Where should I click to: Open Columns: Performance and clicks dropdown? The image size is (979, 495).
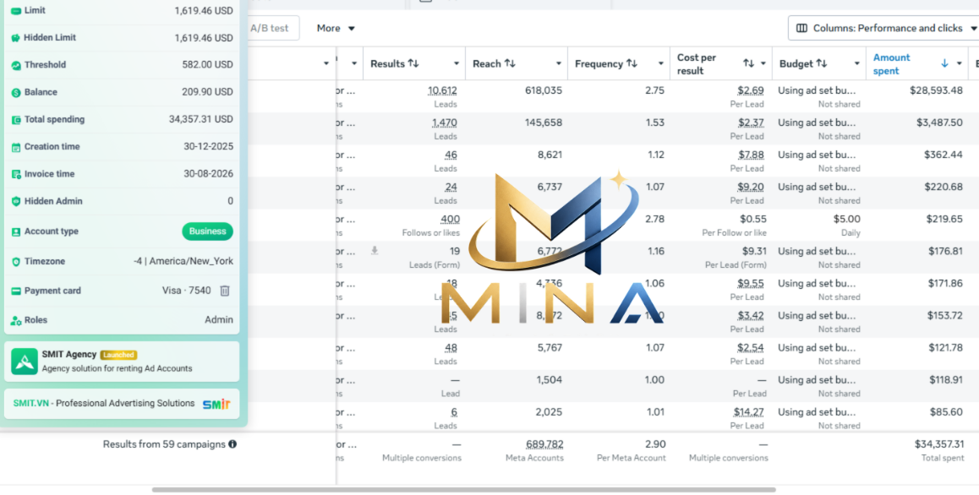coord(885,28)
